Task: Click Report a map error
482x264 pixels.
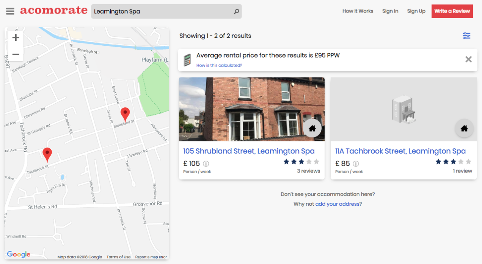Action: [151, 257]
